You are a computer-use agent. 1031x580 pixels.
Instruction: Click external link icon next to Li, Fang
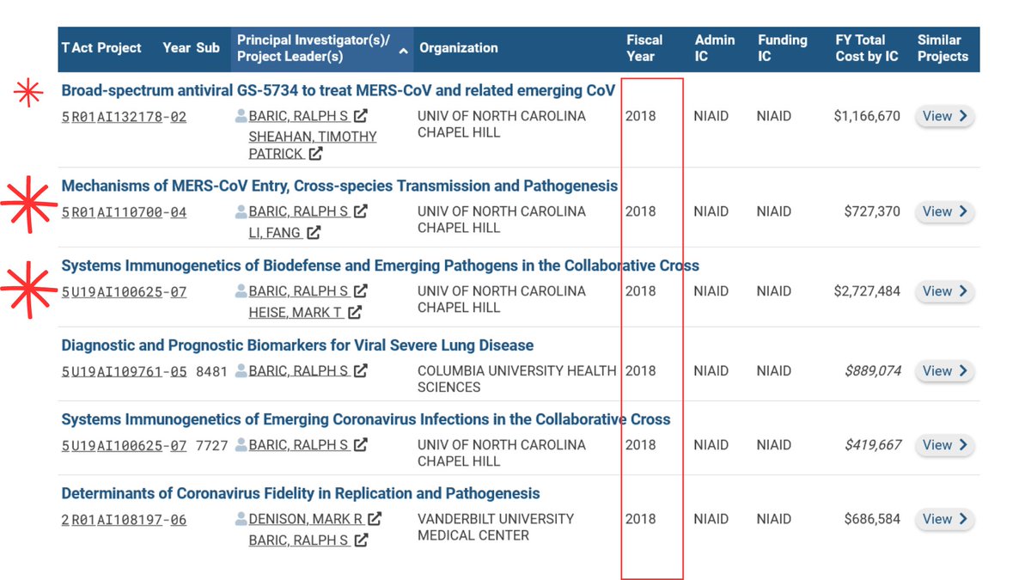click(314, 232)
